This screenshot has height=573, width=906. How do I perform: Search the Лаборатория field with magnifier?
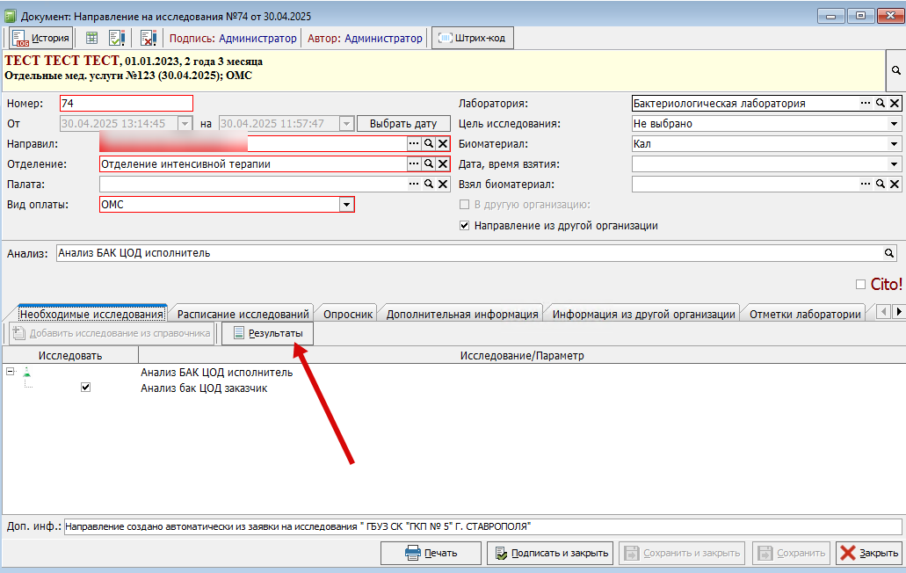[880, 103]
